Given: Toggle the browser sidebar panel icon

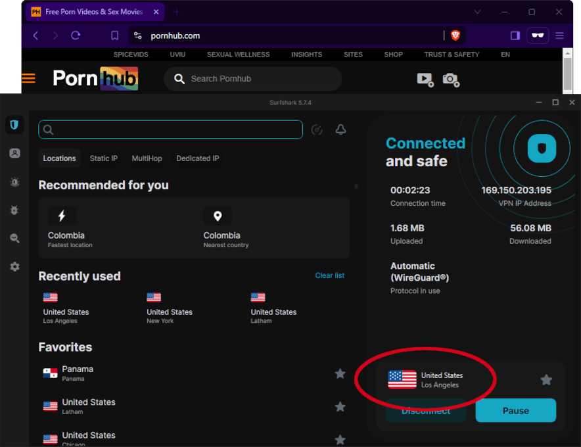Looking at the screenshot, I should (515, 35).
